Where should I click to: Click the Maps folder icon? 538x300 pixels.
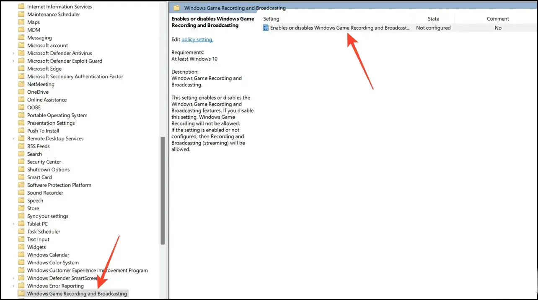pos(21,22)
